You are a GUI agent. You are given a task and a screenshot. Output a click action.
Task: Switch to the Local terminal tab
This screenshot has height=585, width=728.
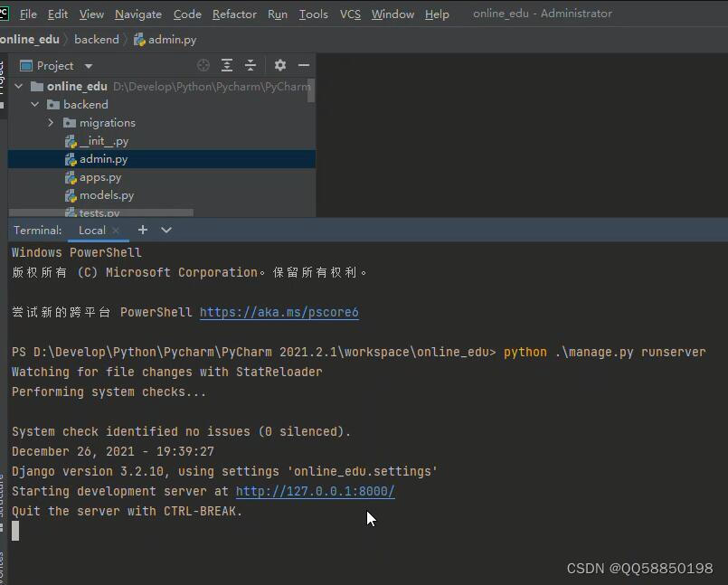point(93,231)
